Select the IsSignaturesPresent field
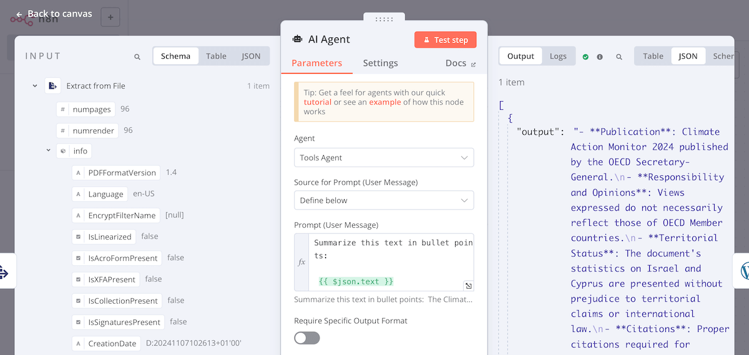Viewport: 749px width, 355px height. click(119, 322)
